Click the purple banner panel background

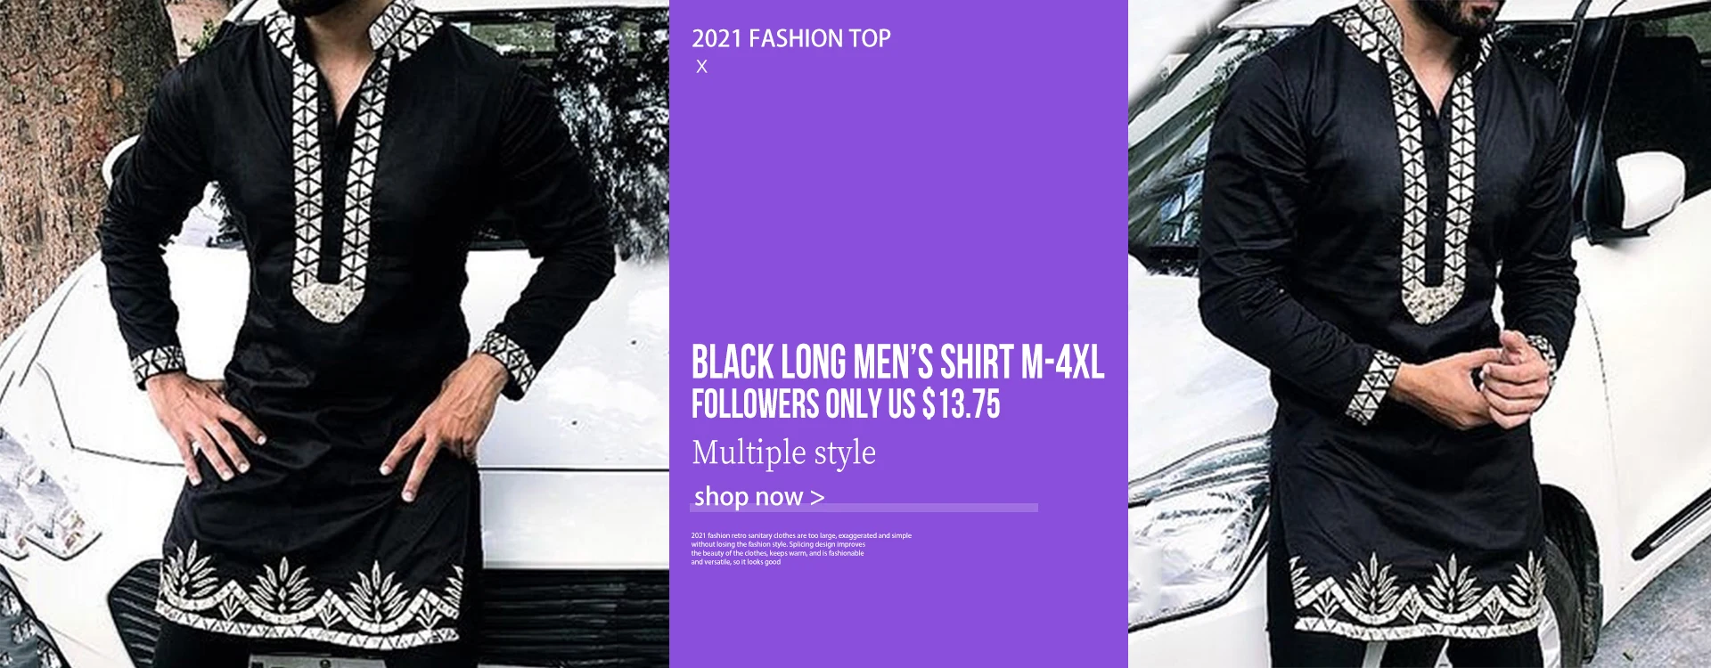pos(898,196)
